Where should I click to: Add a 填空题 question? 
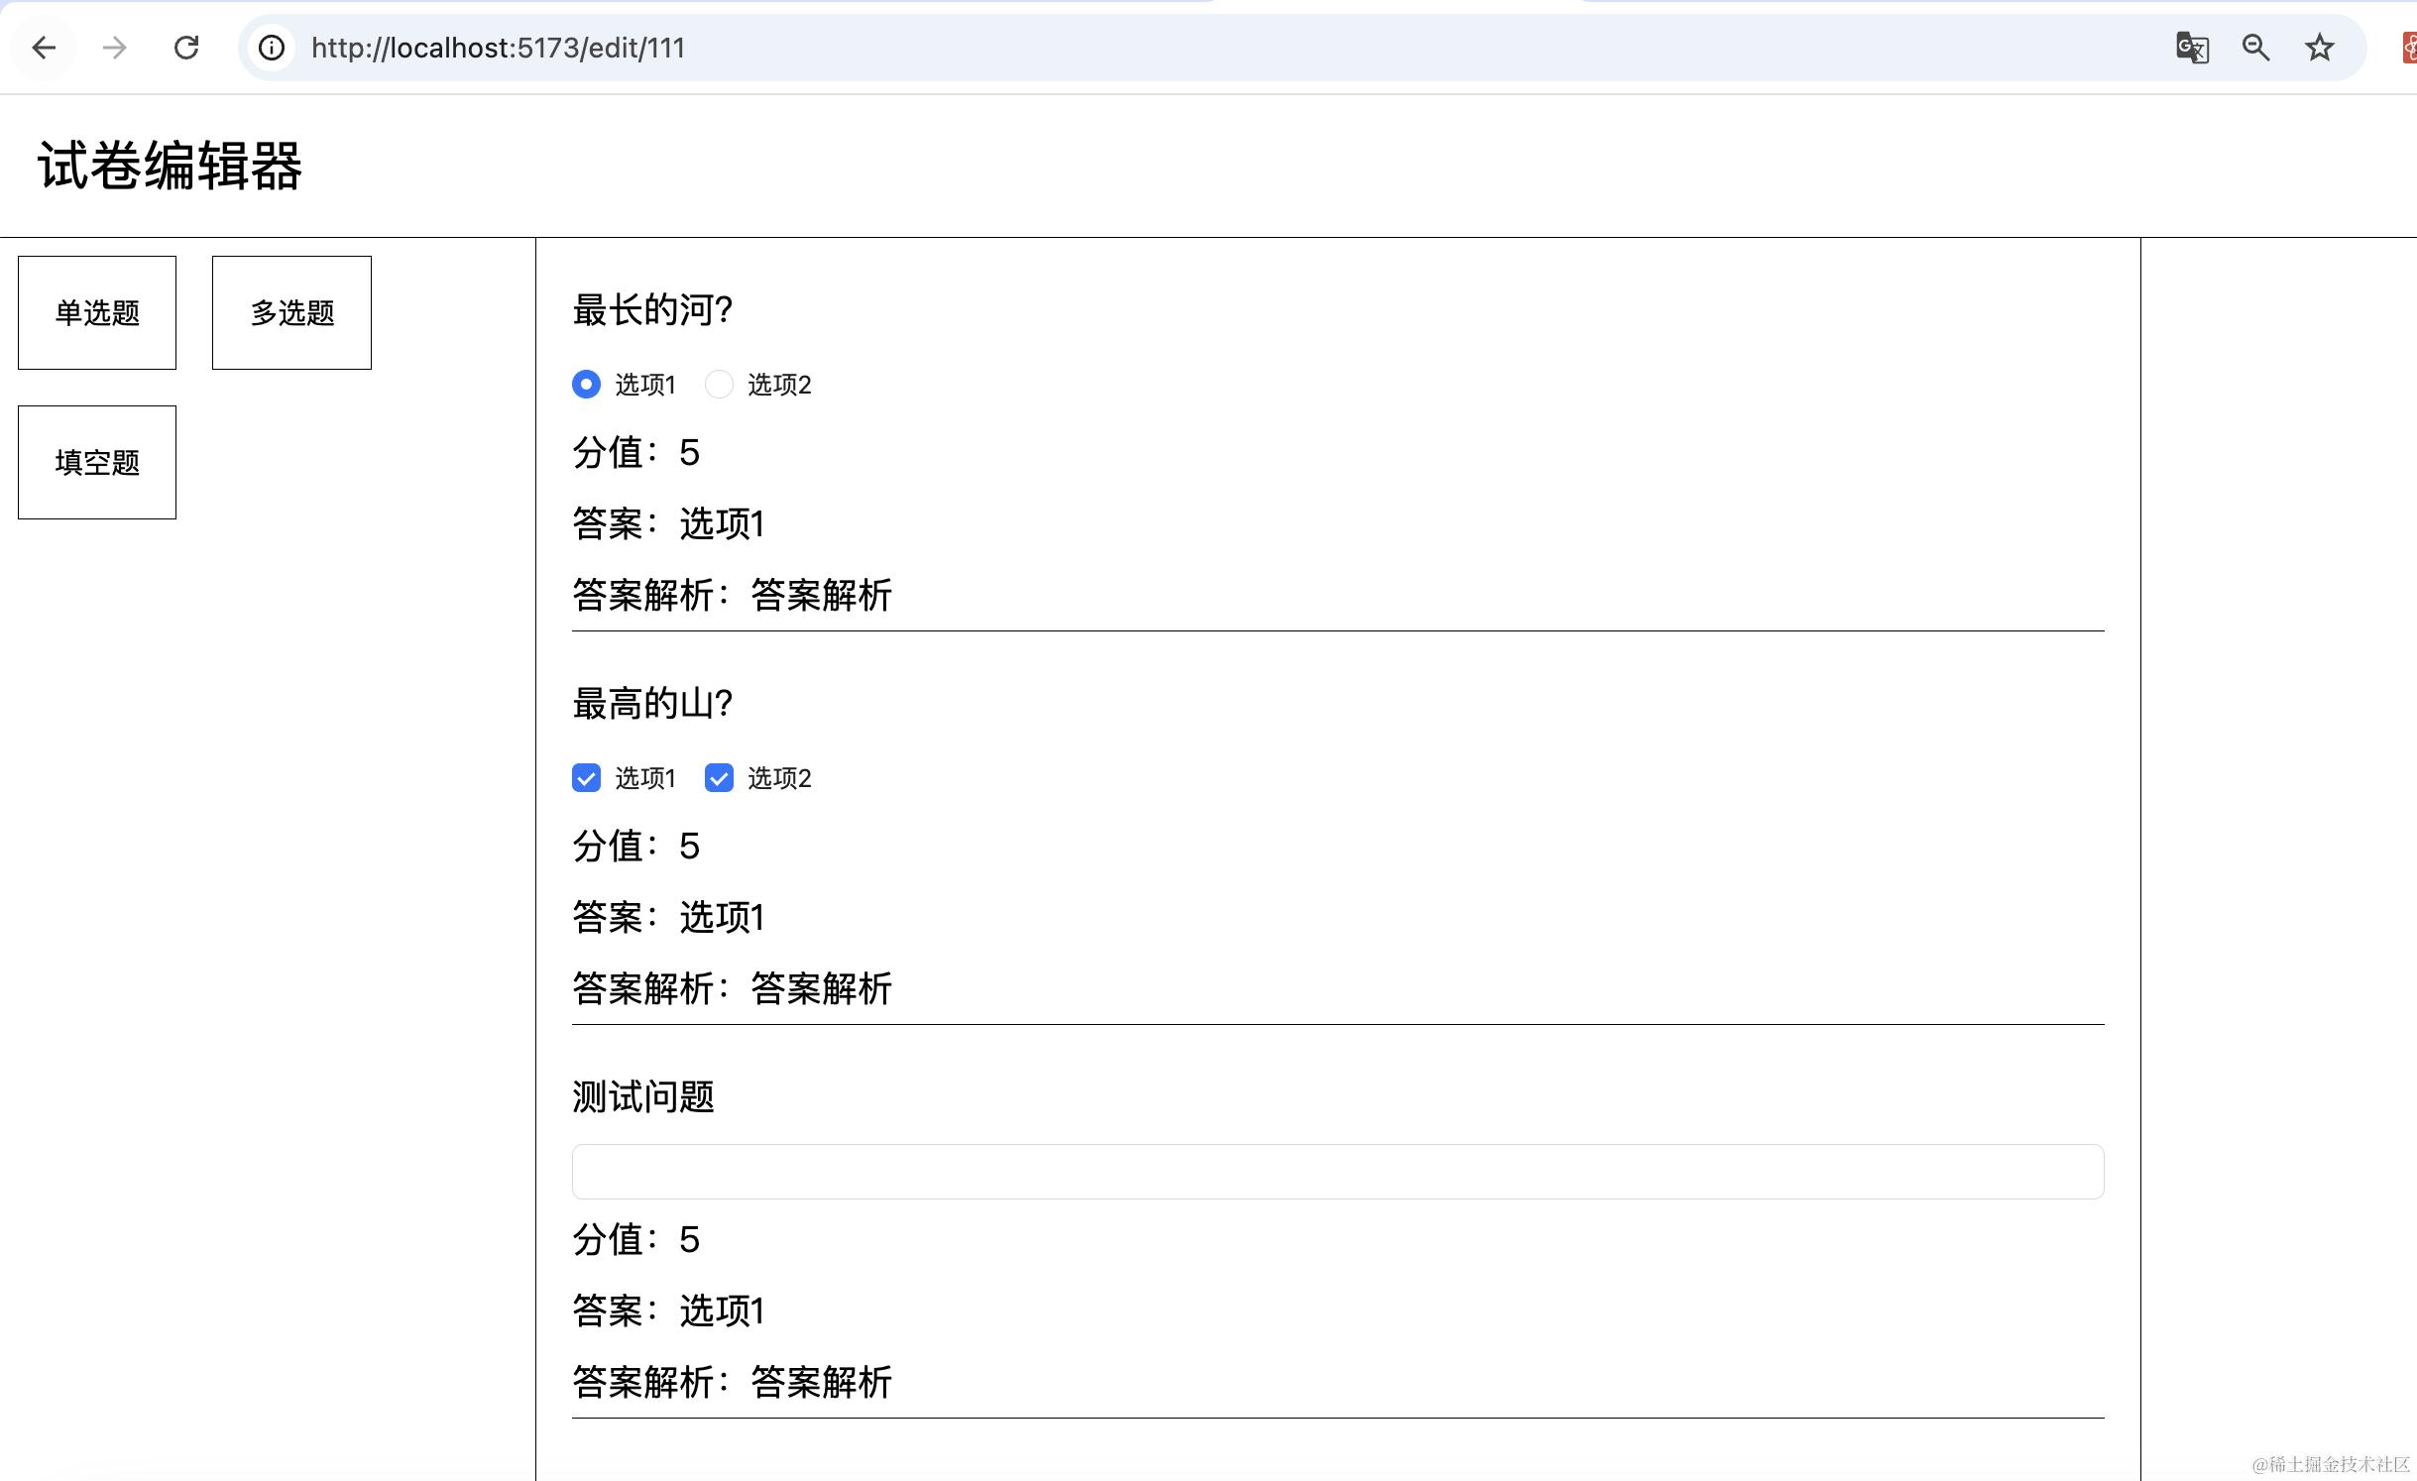click(x=97, y=463)
